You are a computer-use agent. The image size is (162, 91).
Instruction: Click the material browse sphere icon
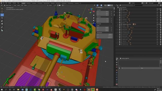[x=120, y=68]
